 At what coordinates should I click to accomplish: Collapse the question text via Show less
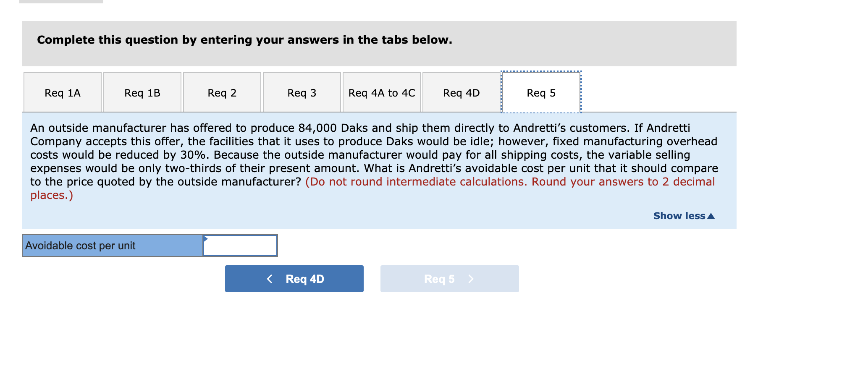[679, 215]
